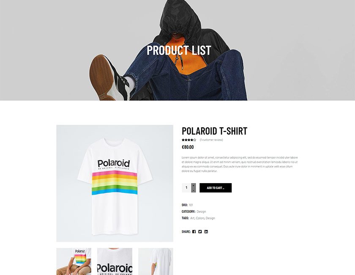Click the Product List banner heading

click(x=179, y=50)
